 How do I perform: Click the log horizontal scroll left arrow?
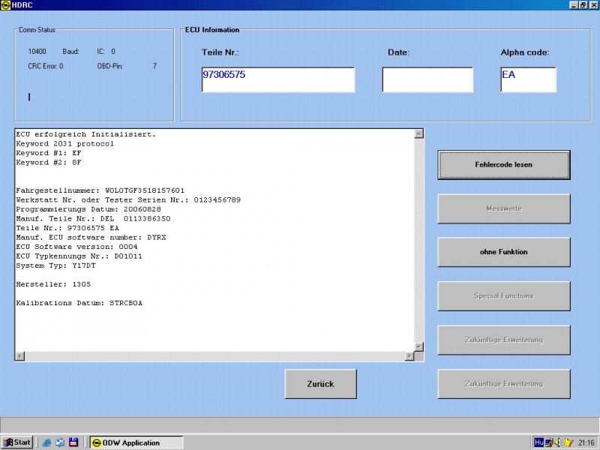point(20,356)
